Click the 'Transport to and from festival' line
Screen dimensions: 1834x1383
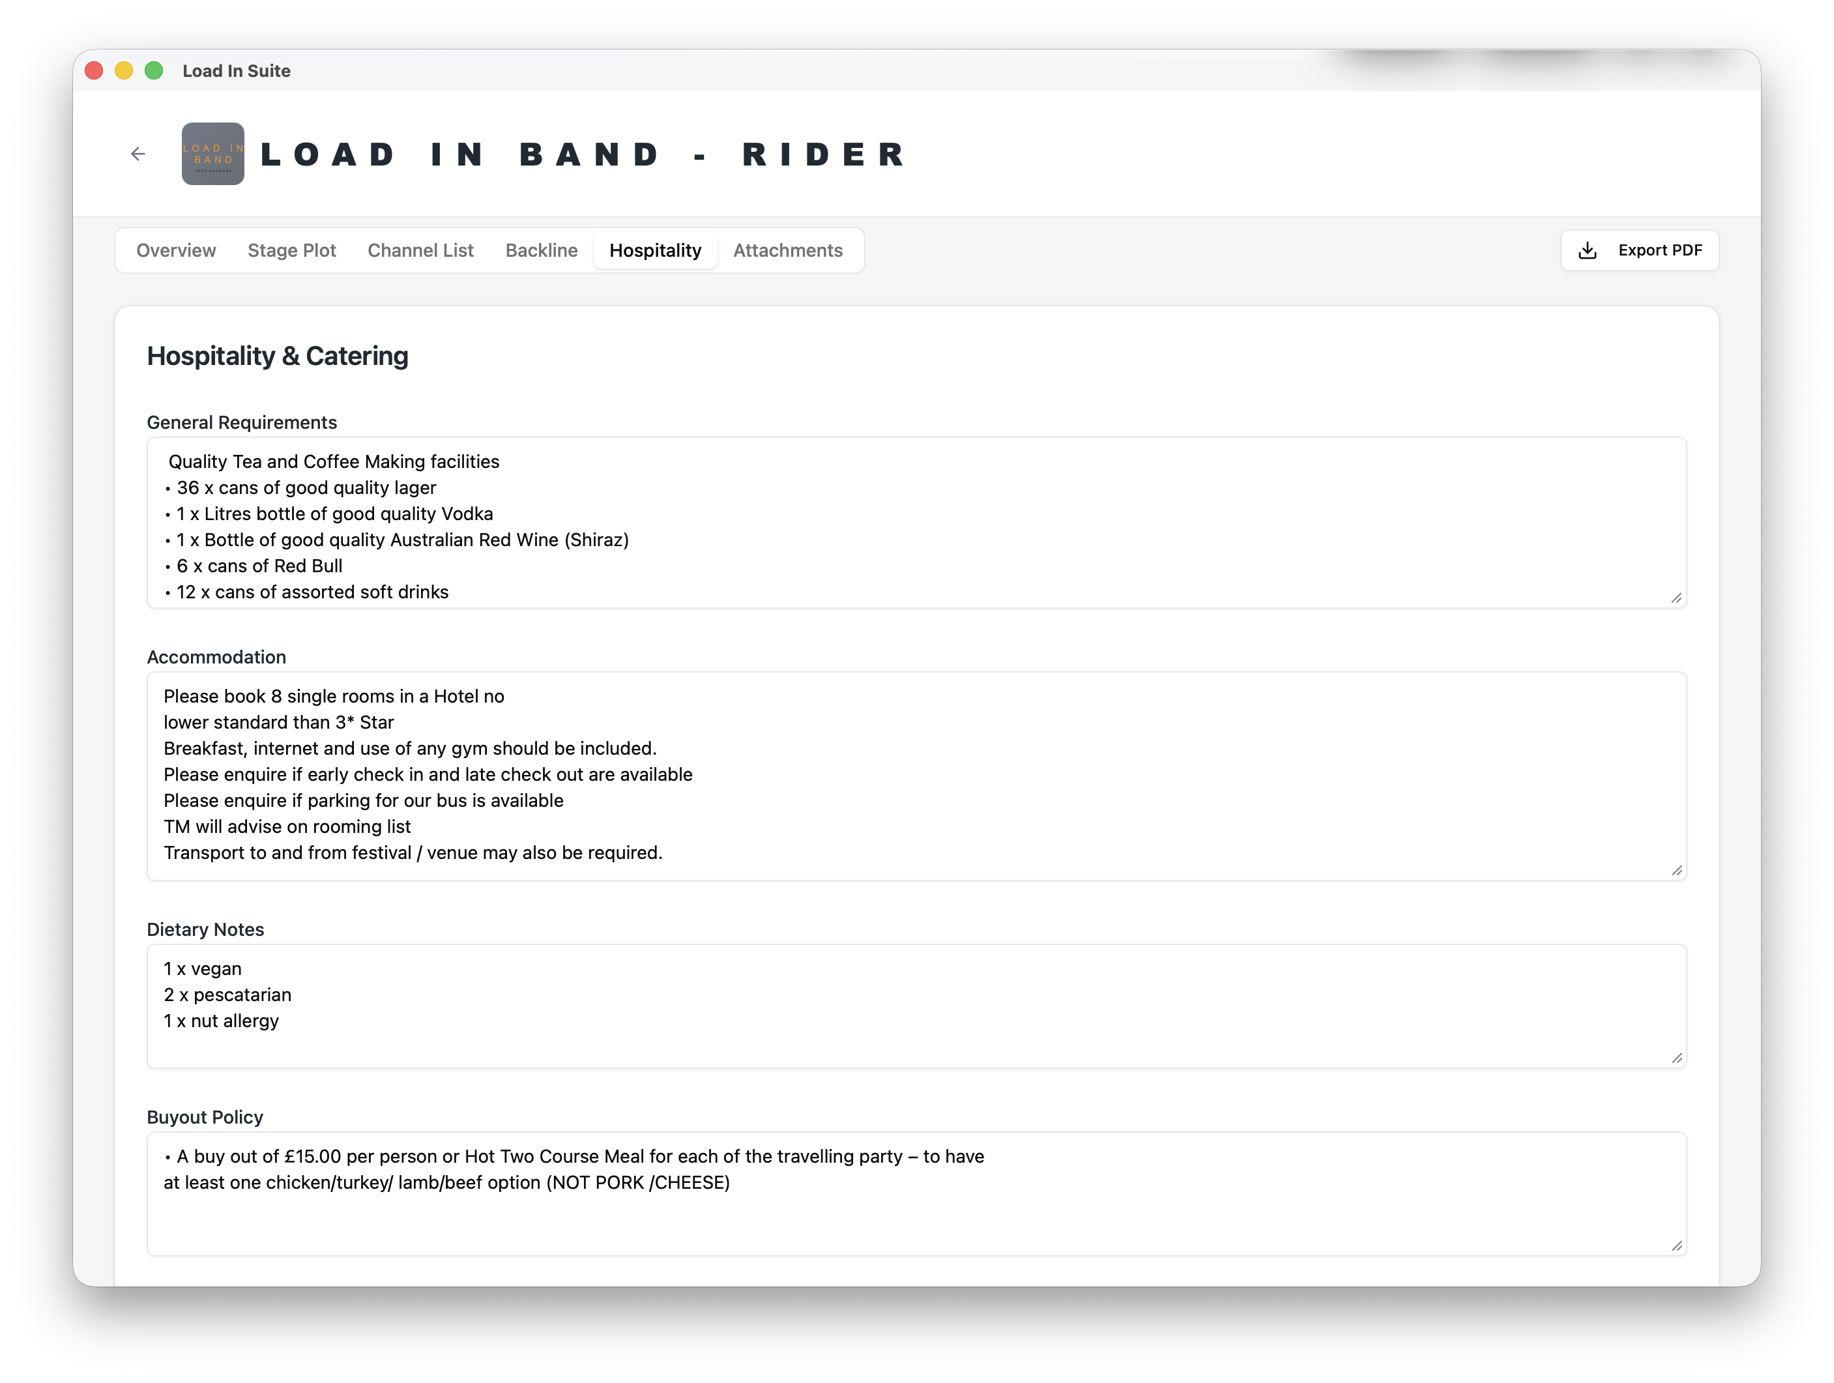click(413, 853)
